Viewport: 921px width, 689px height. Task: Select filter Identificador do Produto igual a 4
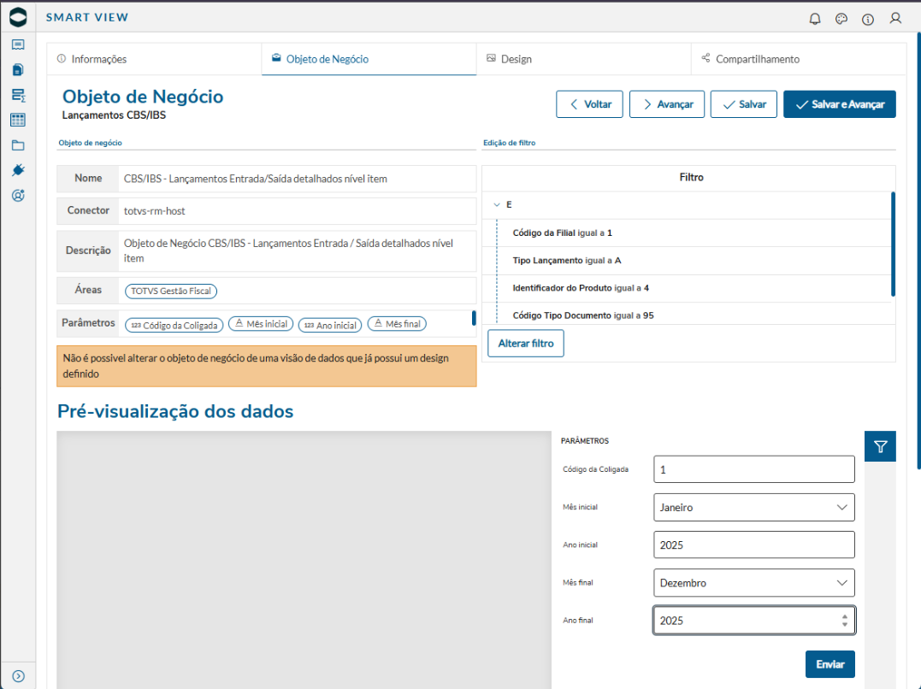(x=581, y=288)
